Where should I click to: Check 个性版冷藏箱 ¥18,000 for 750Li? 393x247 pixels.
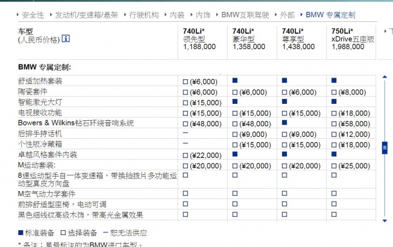(334, 145)
